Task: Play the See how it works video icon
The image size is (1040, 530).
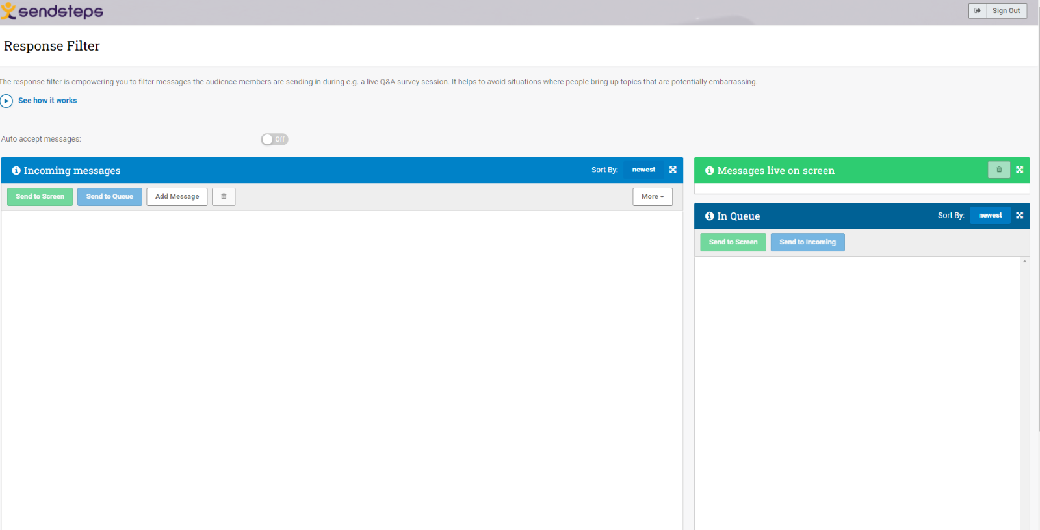Action: [6, 101]
